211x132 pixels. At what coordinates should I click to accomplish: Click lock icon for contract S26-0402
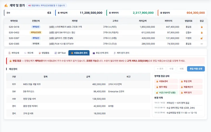point(202,32)
